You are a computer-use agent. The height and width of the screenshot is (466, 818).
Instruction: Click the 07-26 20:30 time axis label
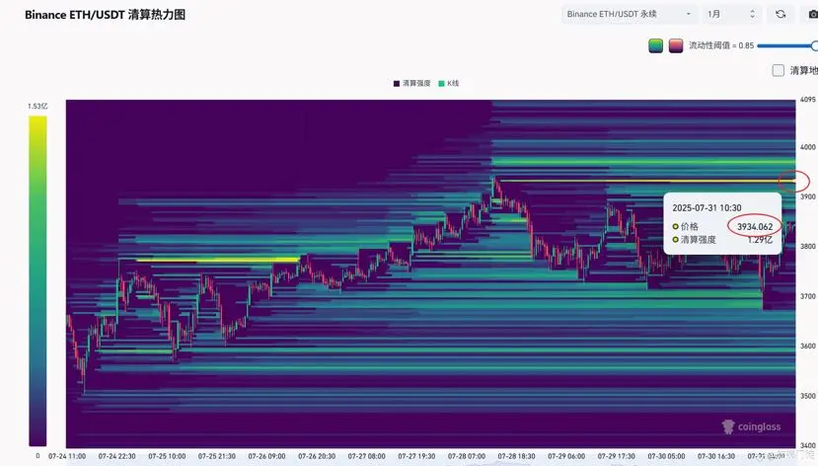click(x=317, y=456)
